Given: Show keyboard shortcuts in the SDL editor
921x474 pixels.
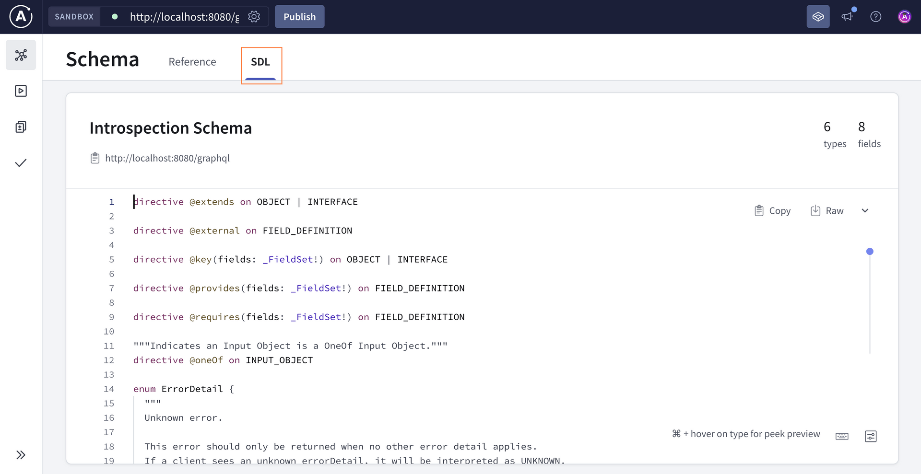Looking at the screenshot, I should pyautogui.click(x=842, y=436).
